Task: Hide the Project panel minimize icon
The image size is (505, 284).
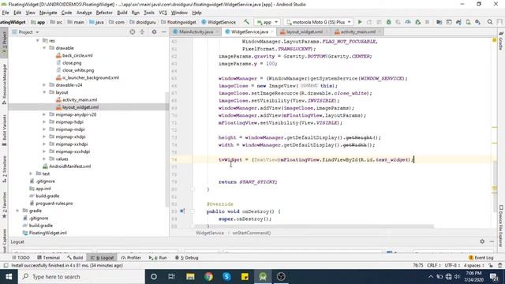Action: click(x=164, y=32)
